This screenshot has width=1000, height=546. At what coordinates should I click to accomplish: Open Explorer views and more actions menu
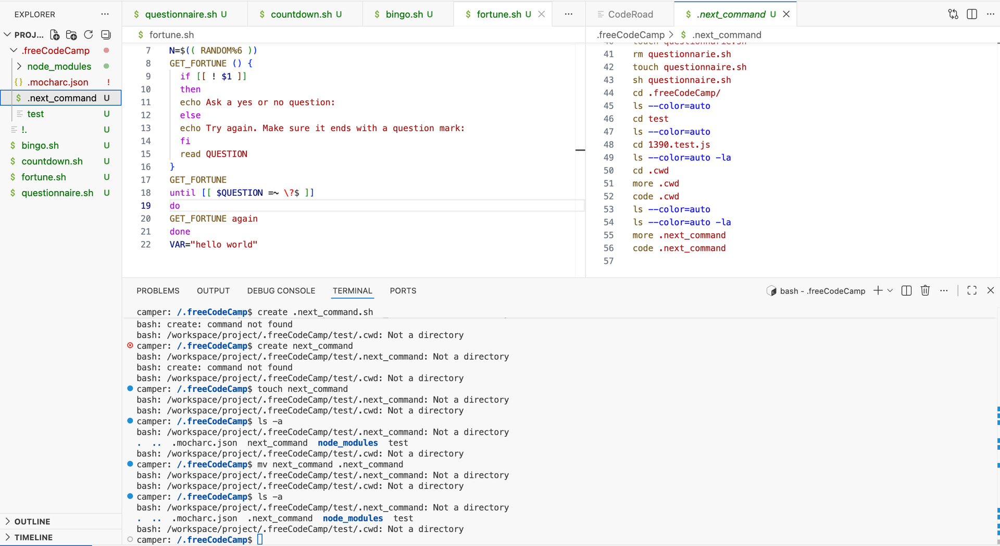pyautogui.click(x=105, y=14)
